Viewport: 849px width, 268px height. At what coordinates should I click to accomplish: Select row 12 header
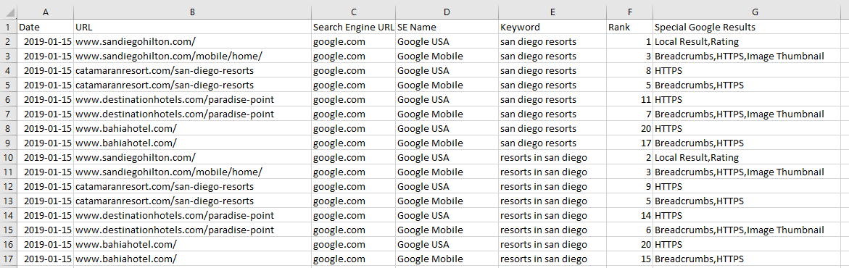9,186
